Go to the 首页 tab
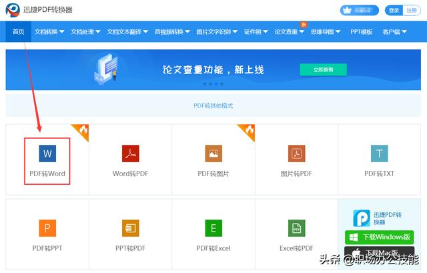 (x=19, y=31)
